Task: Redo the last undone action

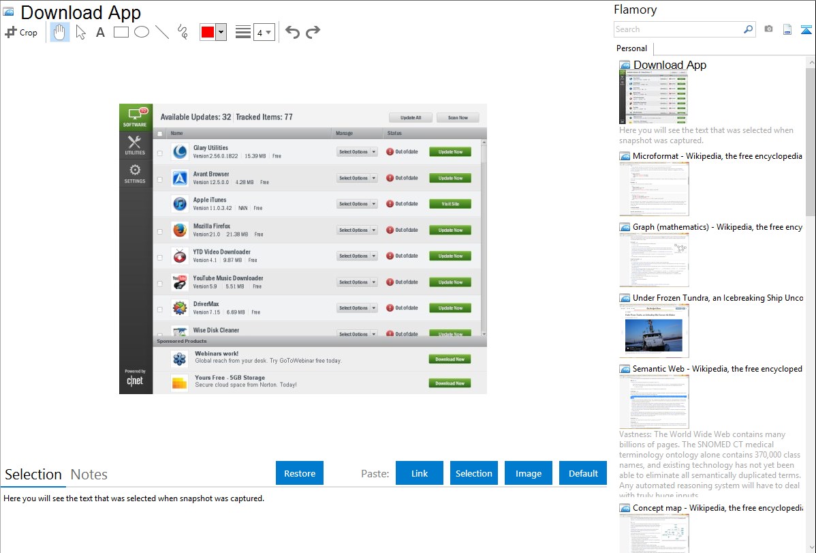Action: (x=313, y=32)
